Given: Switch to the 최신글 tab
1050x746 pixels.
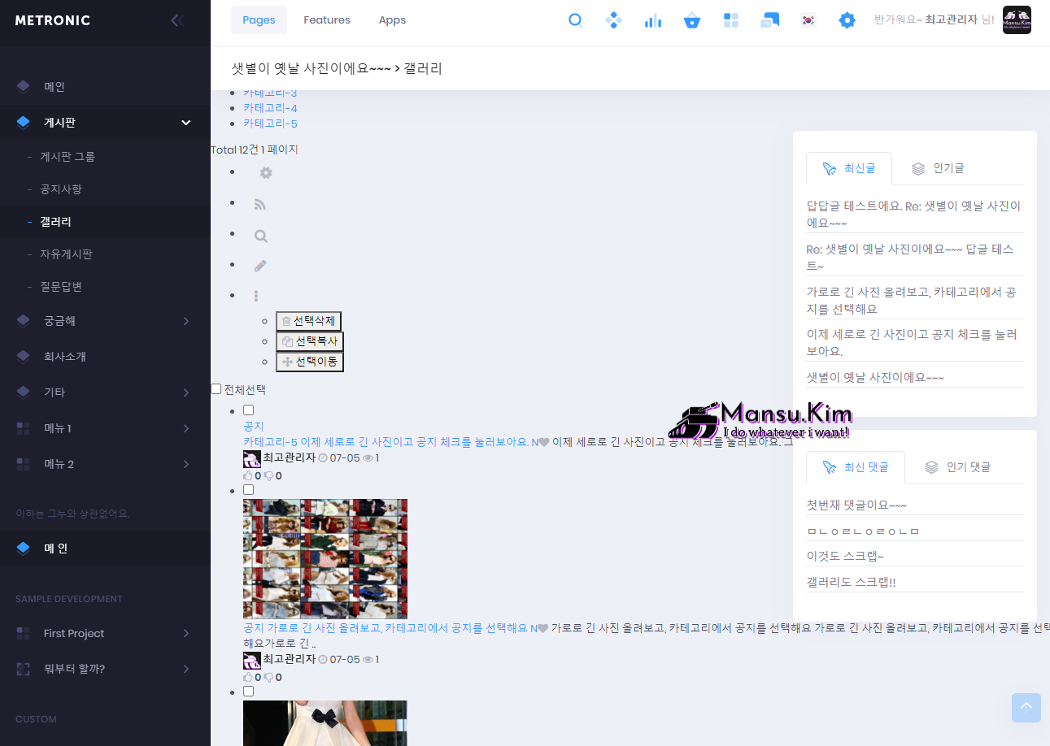Looking at the screenshot, I should [x=849, y=168].
